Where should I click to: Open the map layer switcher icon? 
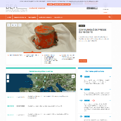(x=73, y=76)
